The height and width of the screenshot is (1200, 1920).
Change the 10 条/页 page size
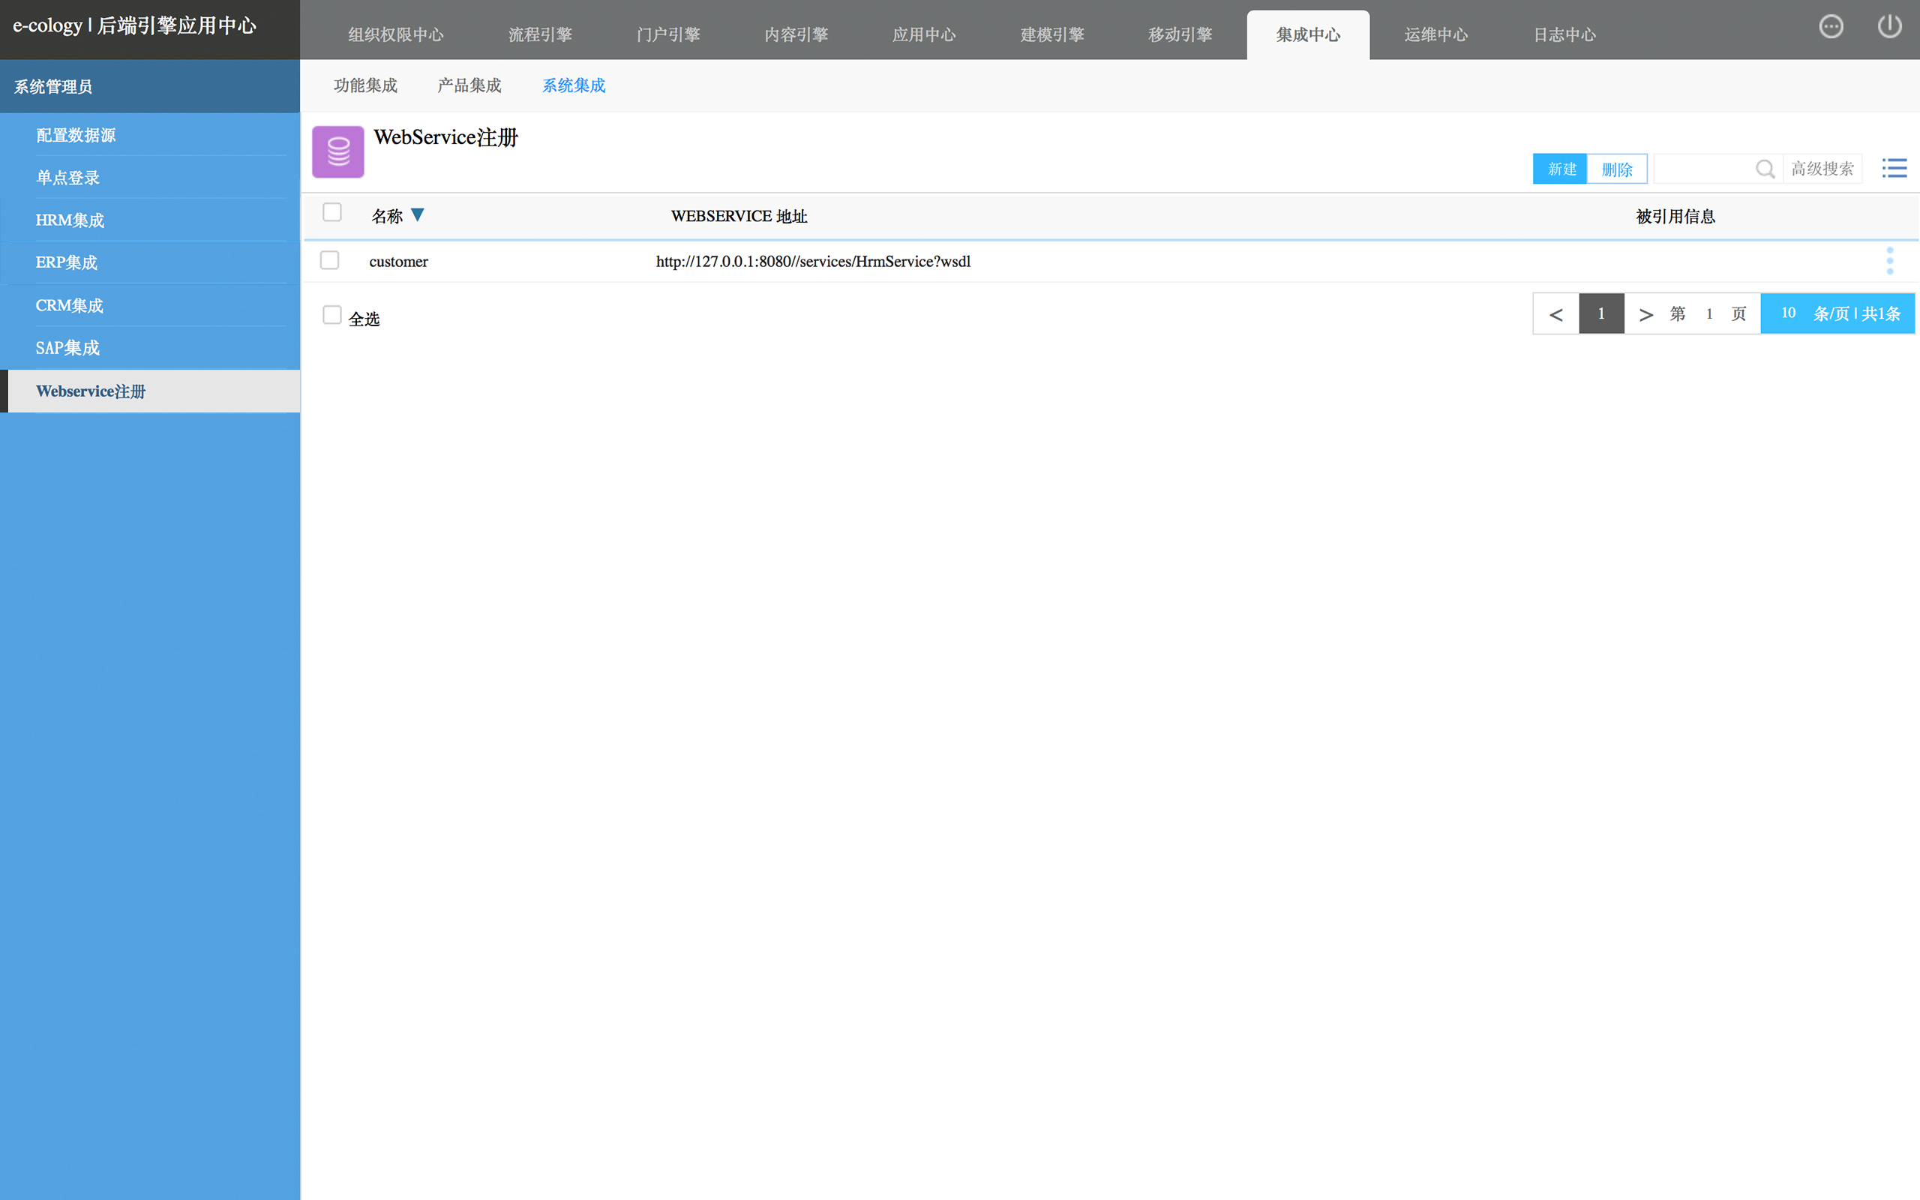(x=1788, y=313)
